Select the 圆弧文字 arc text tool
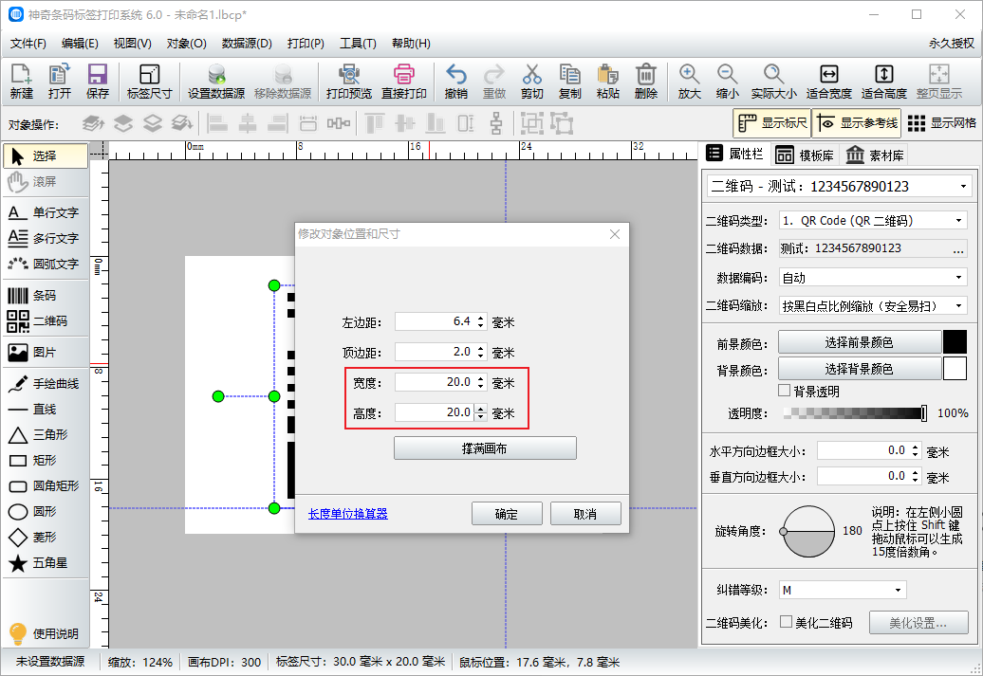Screen dimensions: 983x676 pyautogui.click(x=46, y=264)
